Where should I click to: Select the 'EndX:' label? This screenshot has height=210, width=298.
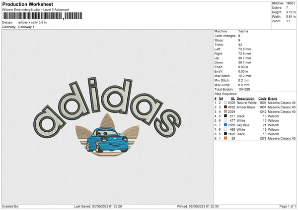click(x=219, y=67)
